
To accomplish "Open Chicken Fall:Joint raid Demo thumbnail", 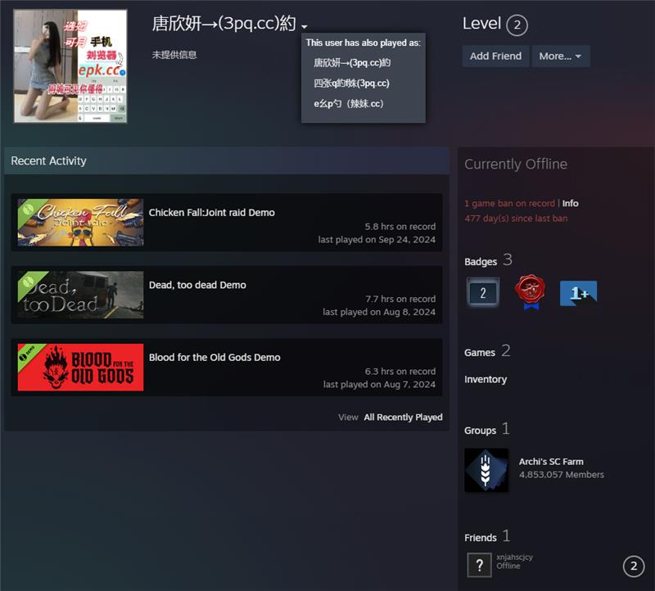I will point(80,222).
